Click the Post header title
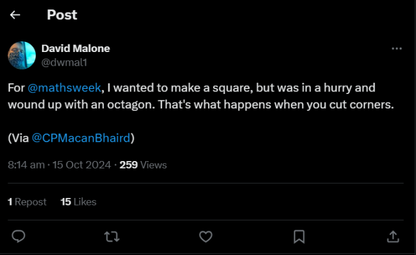 [62, 15]
